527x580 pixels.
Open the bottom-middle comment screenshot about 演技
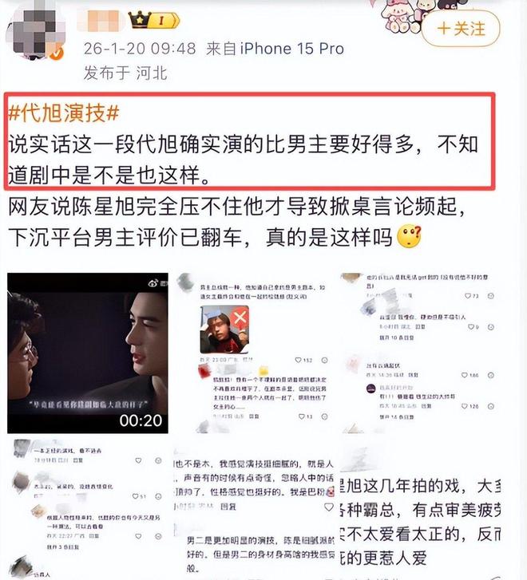pyautogui.click(x=254, y=509)
